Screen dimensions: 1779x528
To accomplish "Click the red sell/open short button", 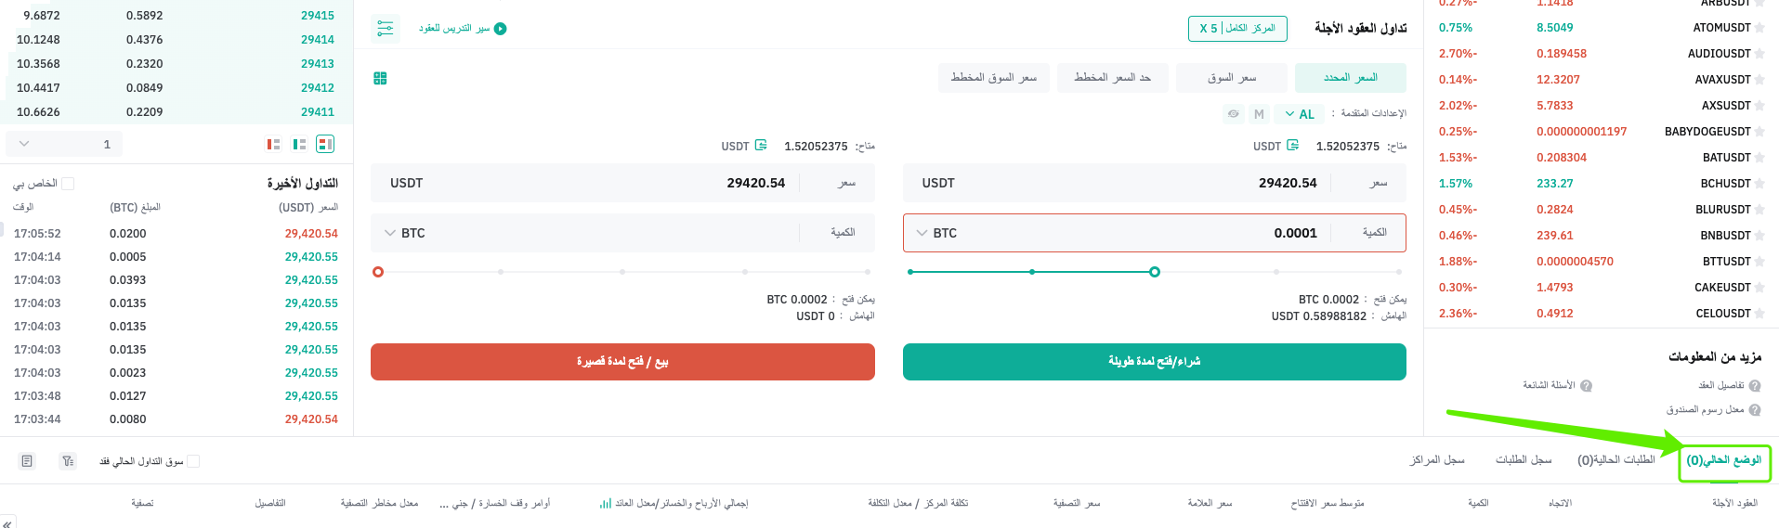I will click(622, 362).
